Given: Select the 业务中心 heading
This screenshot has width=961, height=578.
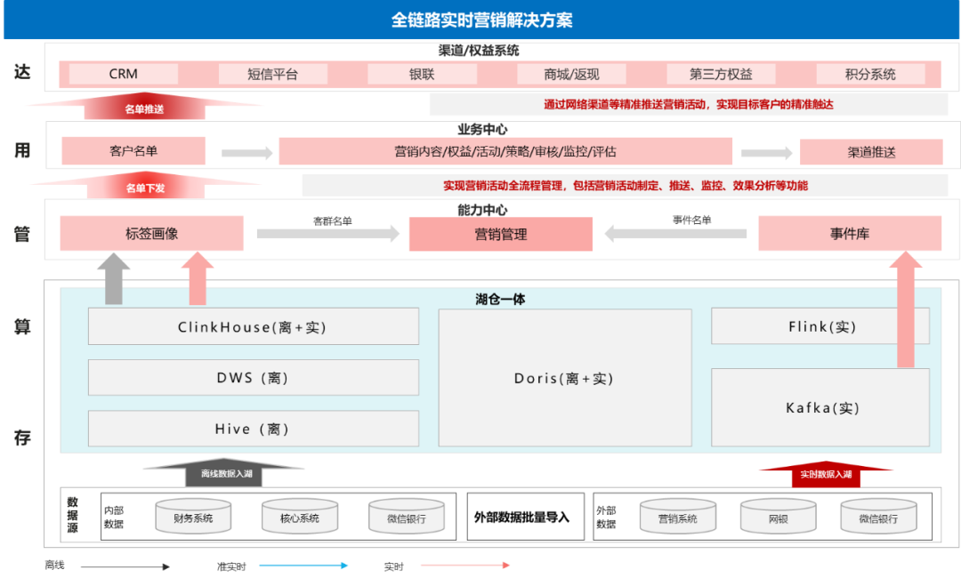Looking at the screenshot, I should 482,129.
